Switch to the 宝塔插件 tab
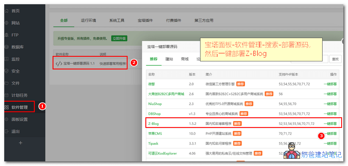 (145, 20)
